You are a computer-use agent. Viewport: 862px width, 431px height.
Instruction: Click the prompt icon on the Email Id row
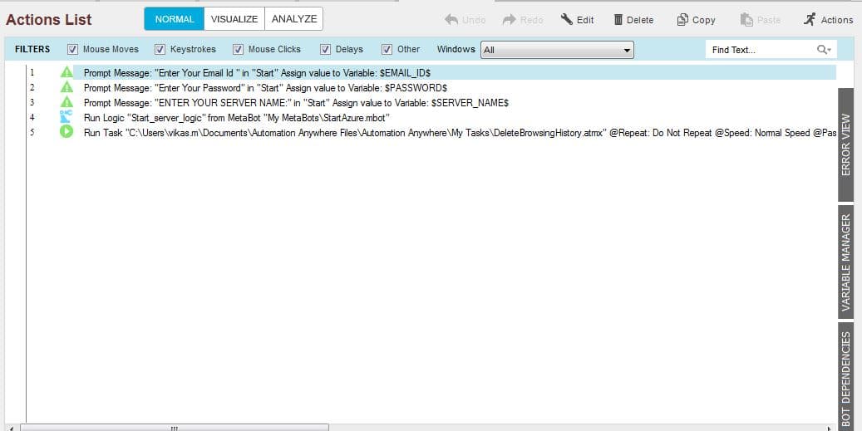pos(66,72)
